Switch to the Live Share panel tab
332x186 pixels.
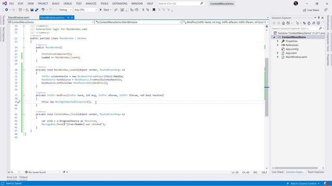click(x=278, y=172)
